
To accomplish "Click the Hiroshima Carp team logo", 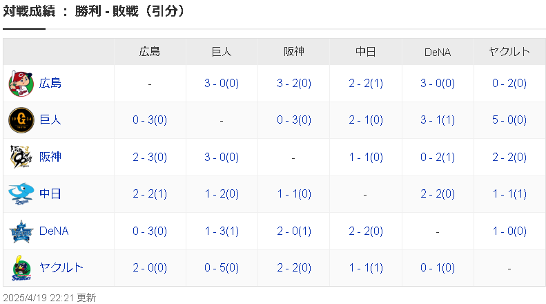I will coord(21,84).
